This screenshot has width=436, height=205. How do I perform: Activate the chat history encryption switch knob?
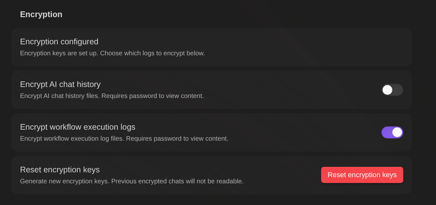point(387,90)
